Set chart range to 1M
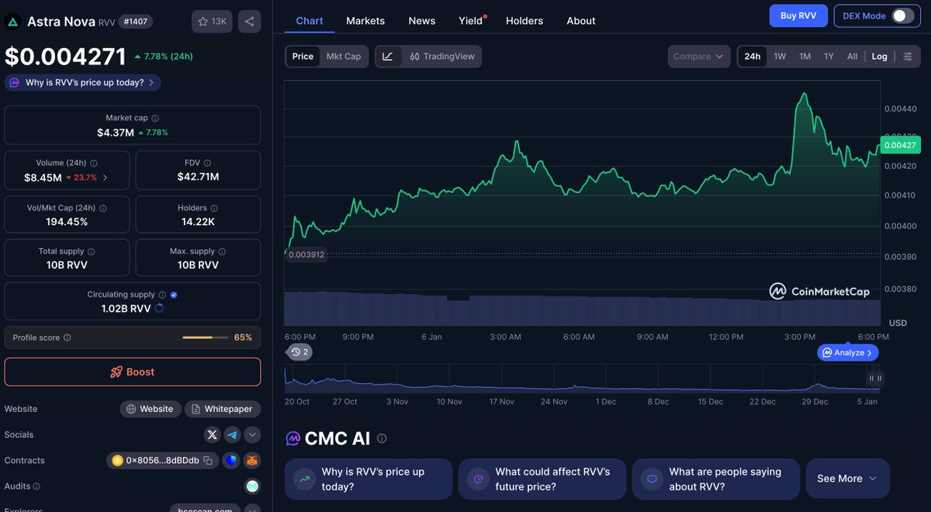 805,57
